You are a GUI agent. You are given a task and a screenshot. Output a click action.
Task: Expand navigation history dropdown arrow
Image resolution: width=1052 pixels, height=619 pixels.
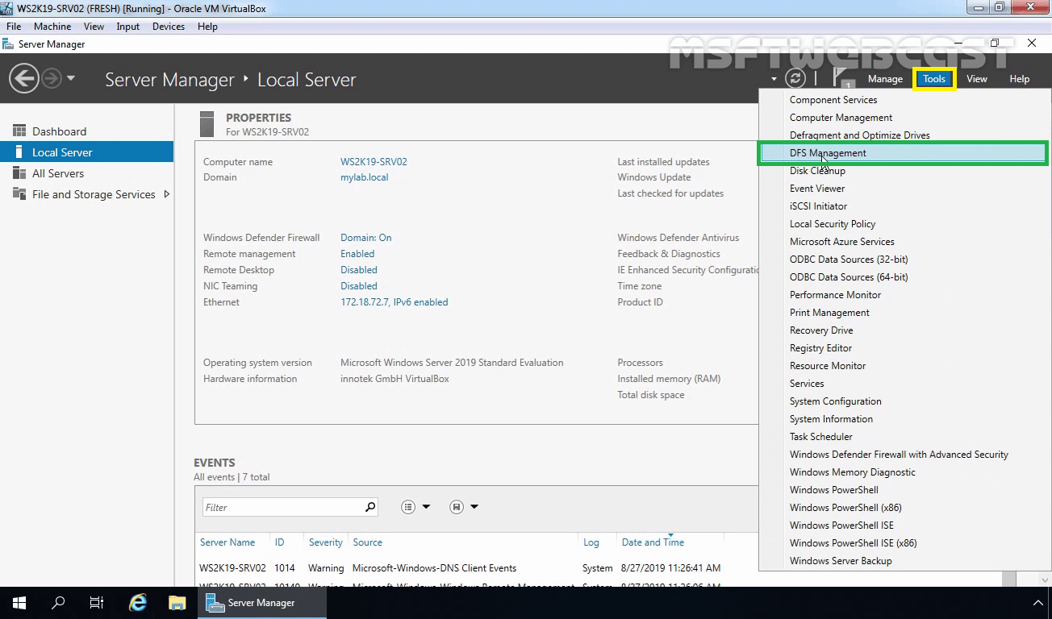tap(71, 79)
